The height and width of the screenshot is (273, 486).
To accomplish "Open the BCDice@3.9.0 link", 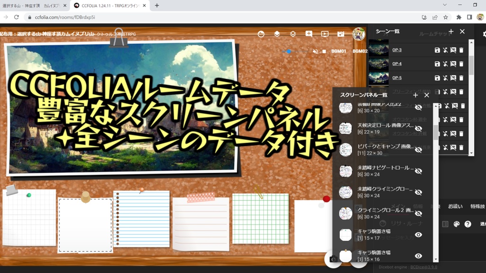I will point(423,267).
